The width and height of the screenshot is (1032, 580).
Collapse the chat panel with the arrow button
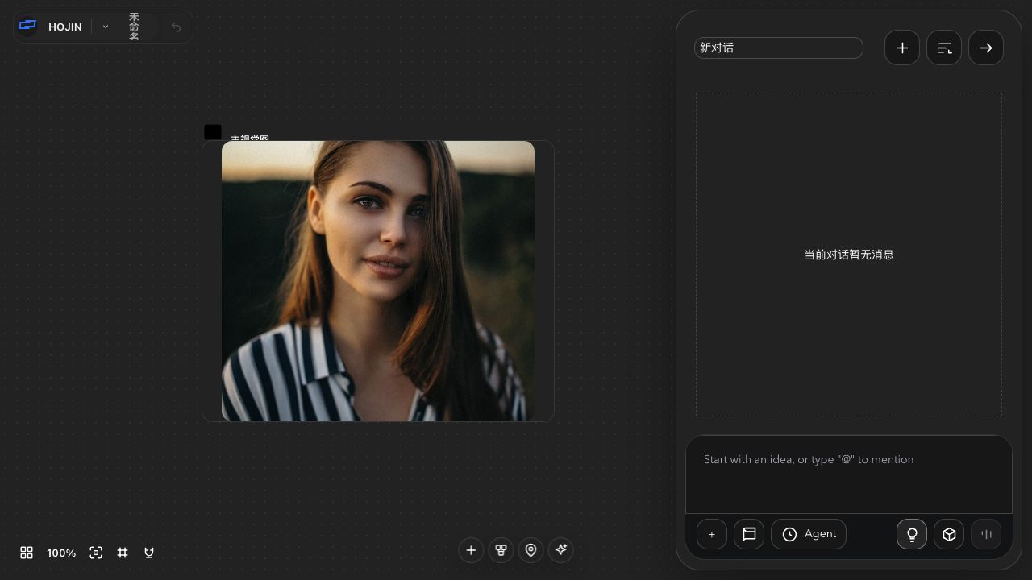tap(986, 48)
